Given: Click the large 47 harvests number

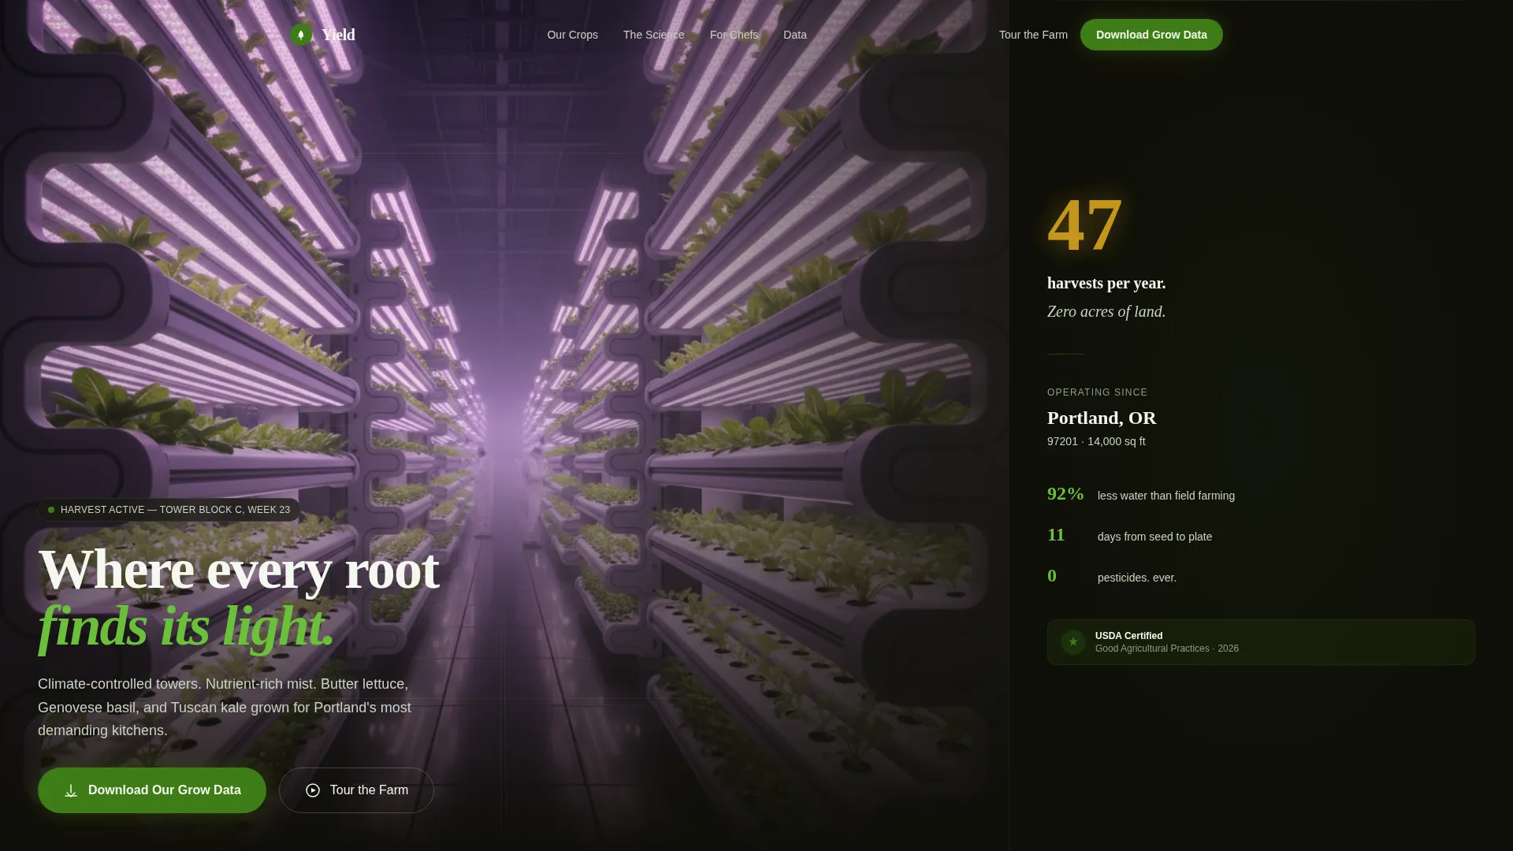Looking at the screenshot, I should (x=1084, y=225).
